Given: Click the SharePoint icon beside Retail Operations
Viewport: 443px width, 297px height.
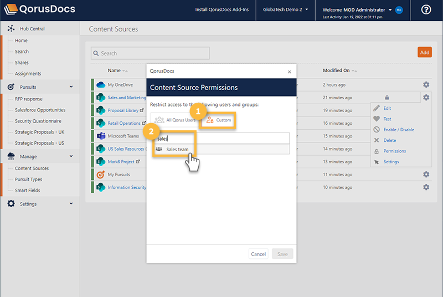Looking at the screenshot, I should pos(101,123).
